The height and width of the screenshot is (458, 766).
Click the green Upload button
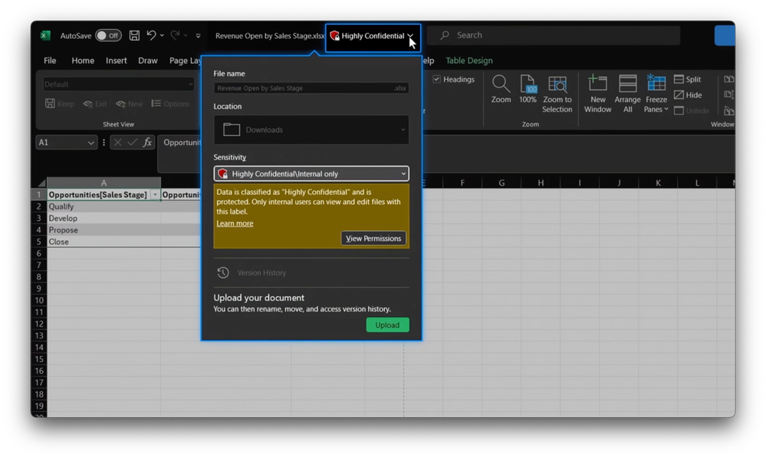point(387,325)
